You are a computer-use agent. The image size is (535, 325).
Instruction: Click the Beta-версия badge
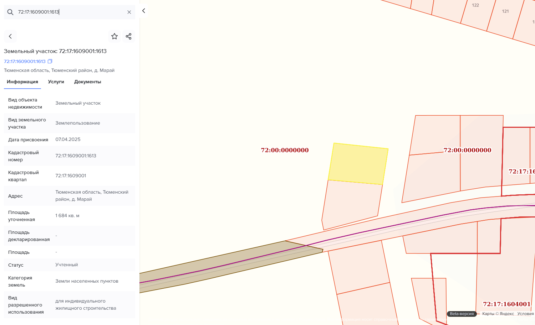click(462, 314)
